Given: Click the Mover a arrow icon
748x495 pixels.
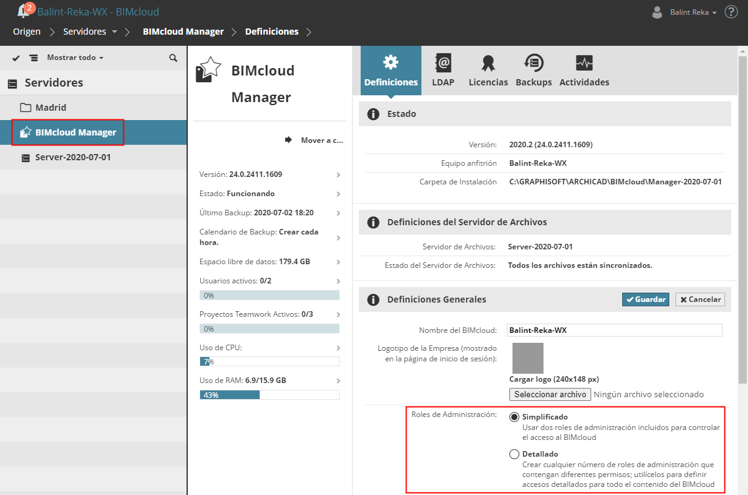Looking at the screenshot, I should [288, 140].
